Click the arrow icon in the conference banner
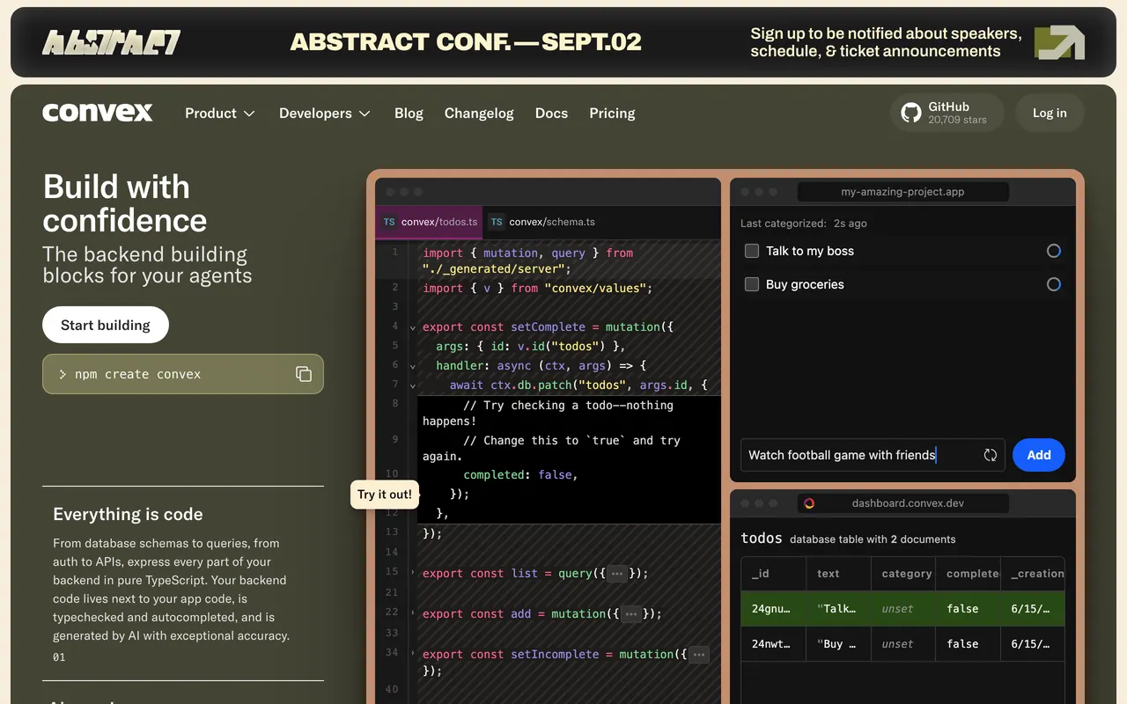Image resolution: width=1127 pixels, height=704 pixels. (1059, 42)
